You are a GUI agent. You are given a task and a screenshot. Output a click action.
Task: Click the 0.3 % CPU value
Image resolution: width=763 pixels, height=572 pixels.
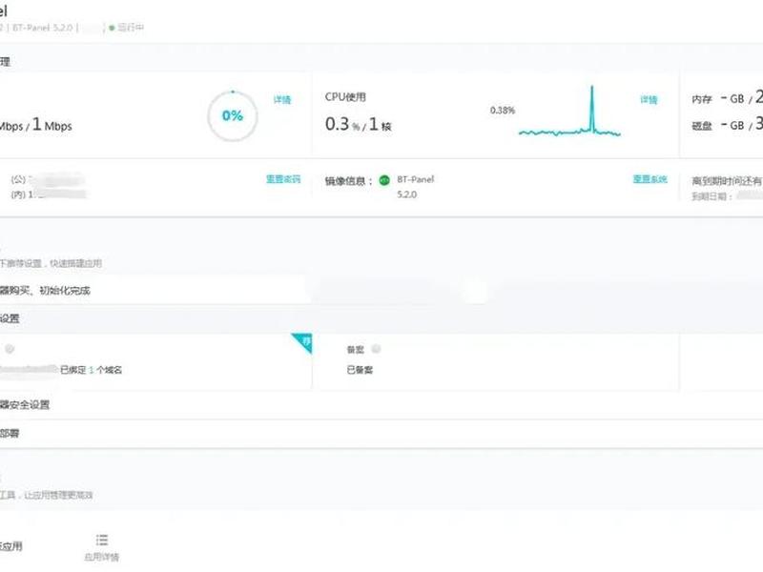click(342, 125)
